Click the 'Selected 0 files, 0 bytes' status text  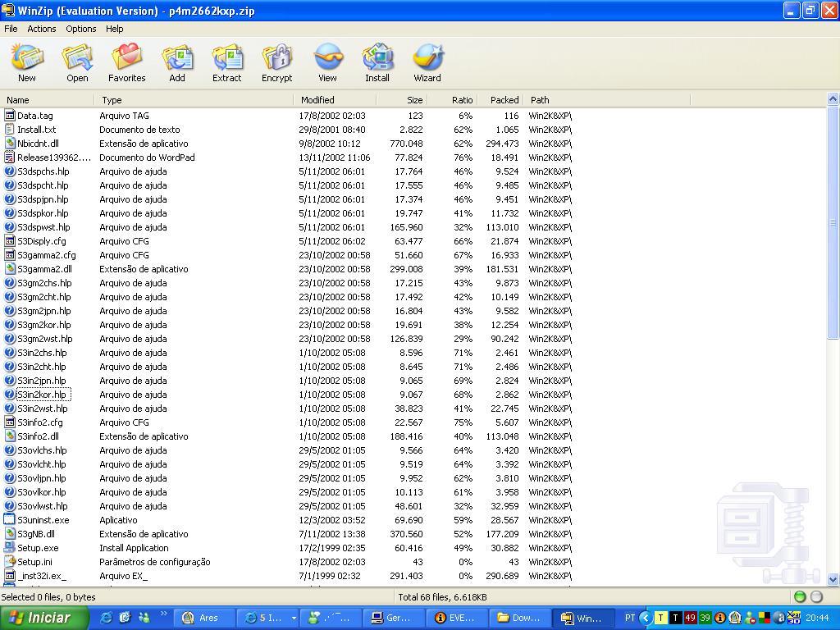(48, 597)
